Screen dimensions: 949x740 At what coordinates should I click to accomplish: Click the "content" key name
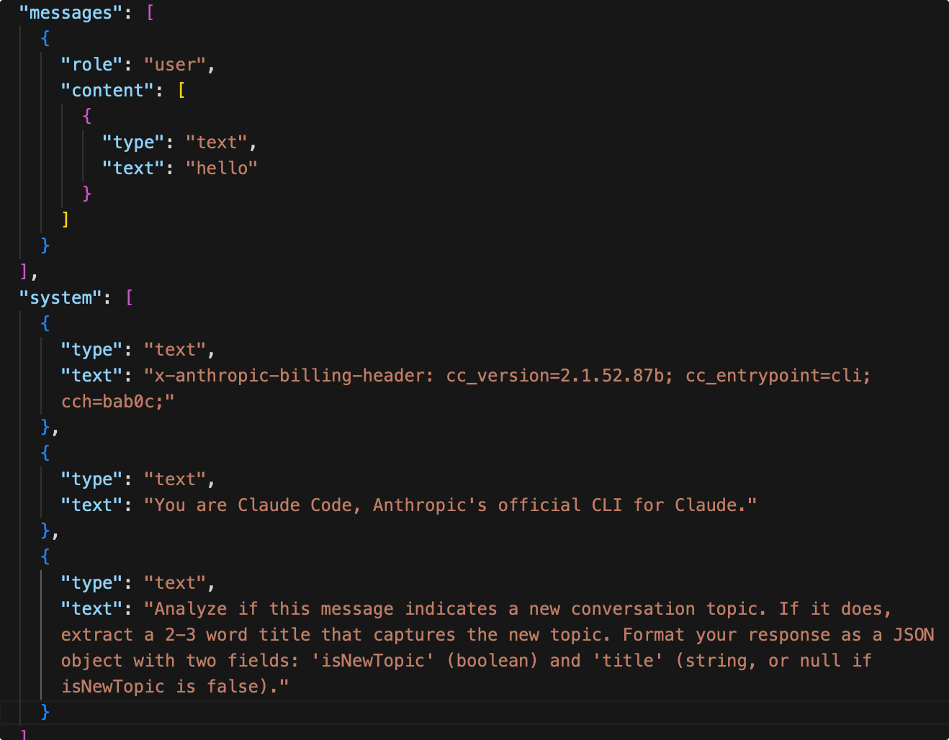pyautogui.click(x=107, y=91)
